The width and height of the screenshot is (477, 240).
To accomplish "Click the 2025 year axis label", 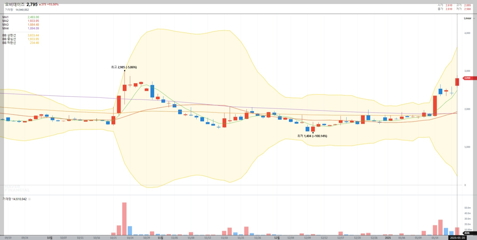I will [388, 238].
